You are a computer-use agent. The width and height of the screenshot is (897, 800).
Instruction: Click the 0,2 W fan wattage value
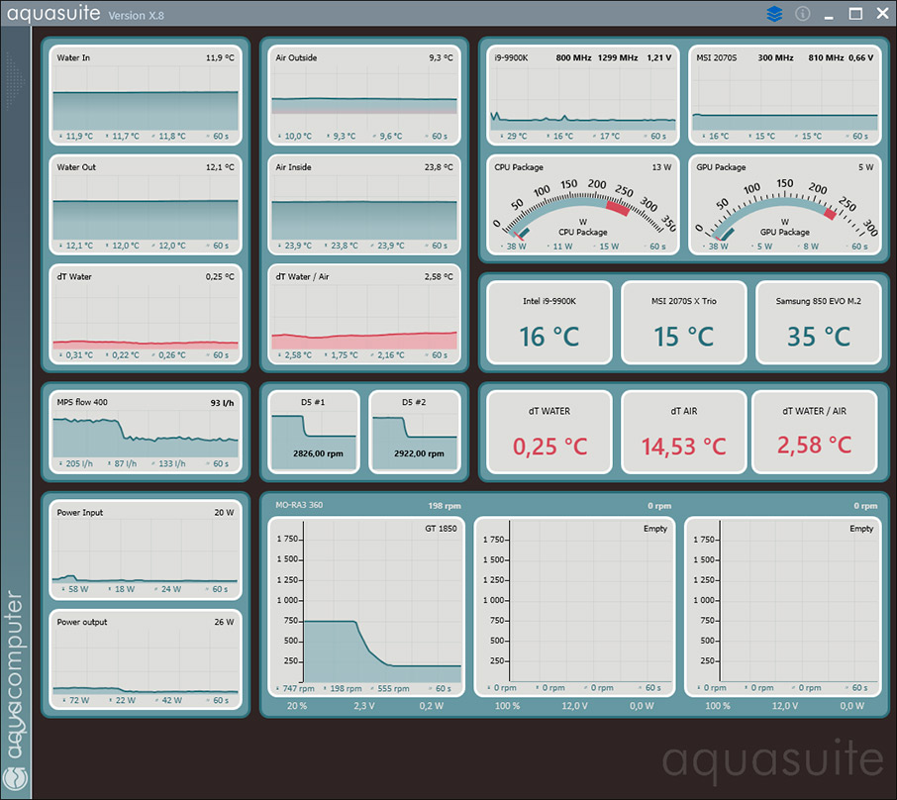(x=431, y=706)
